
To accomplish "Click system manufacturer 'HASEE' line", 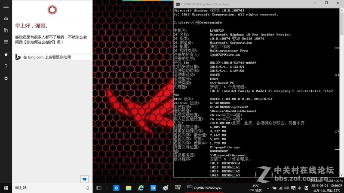I will [x=215, y=75].
